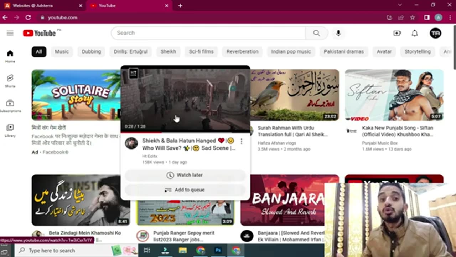Screen dimensions: 456x257
Task: Open Subscriptions in the sidebar
Action: click(10, 106)
